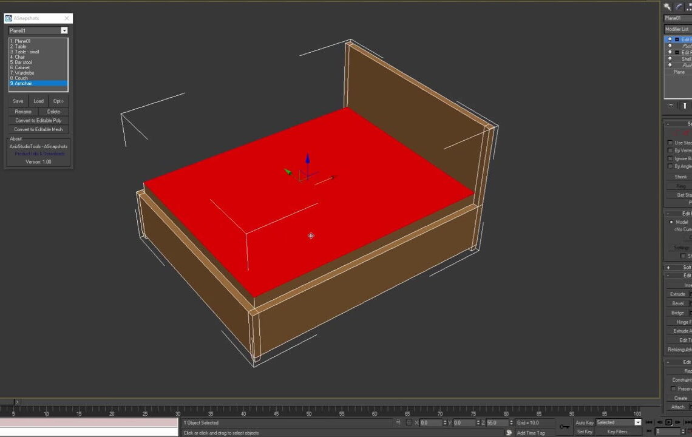Enable the Use Stack Selection checkbox
Viewport: 692px width, 437px height.
670,143
